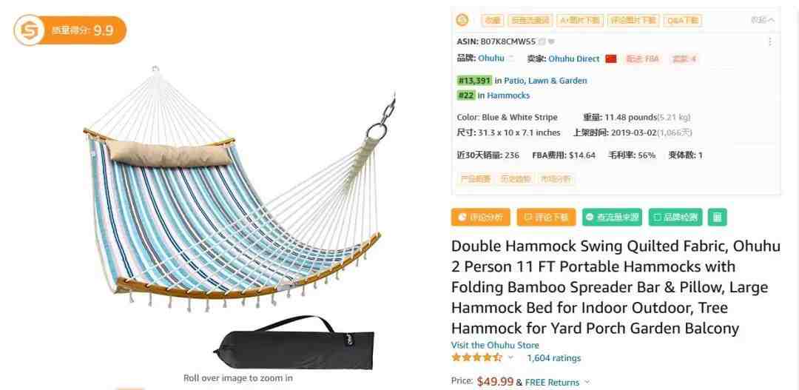Open the A+ image download tab

[x=580, y=21]
